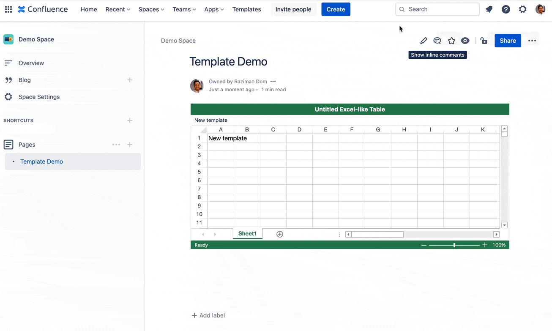
Task: Open the inline comments icon
Action: point(437,40)
